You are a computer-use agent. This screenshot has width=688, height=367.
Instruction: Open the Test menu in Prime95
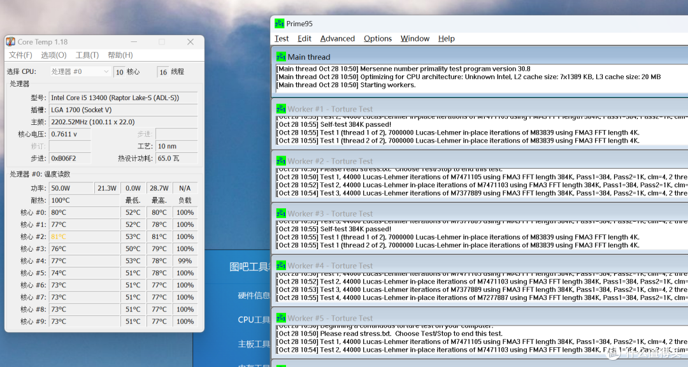click(282, 39)
